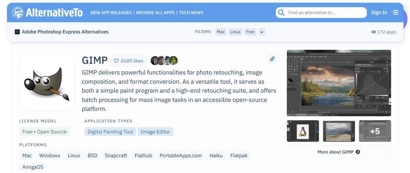The height and width of the screenshot is (173, 410).
Task: Go to Tech News section
Action: tap(191, 13)
